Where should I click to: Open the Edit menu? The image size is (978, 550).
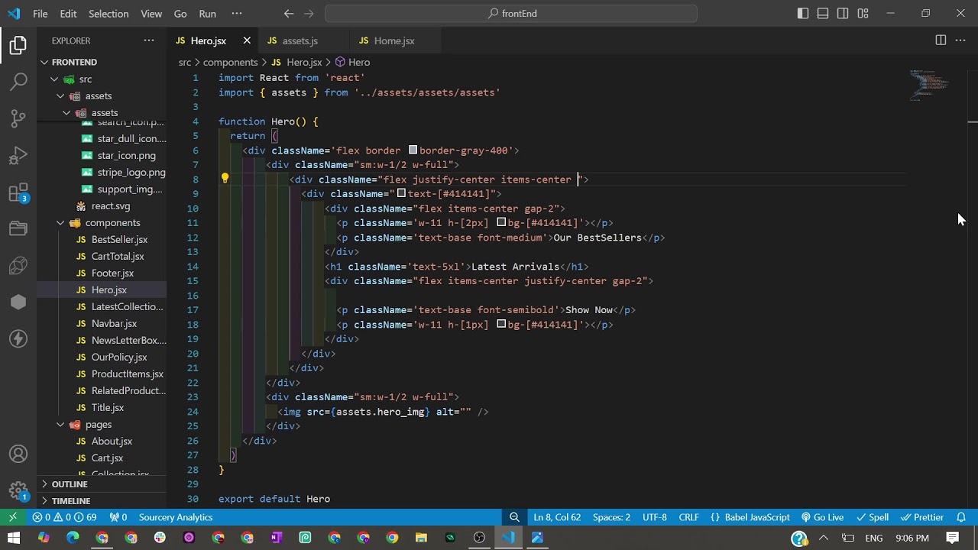pos(68,14)
